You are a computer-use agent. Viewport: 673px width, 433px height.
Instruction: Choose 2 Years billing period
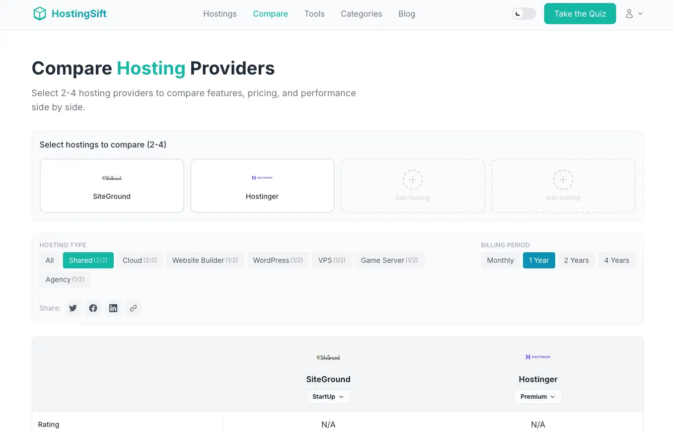coord(576,260)
